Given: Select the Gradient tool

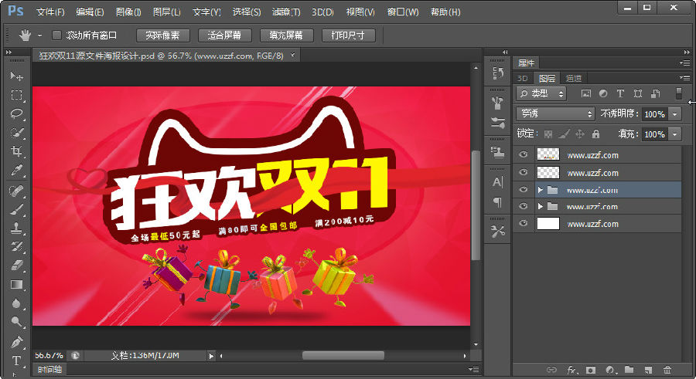Looking at the screenshot, I should click(16, 285).
